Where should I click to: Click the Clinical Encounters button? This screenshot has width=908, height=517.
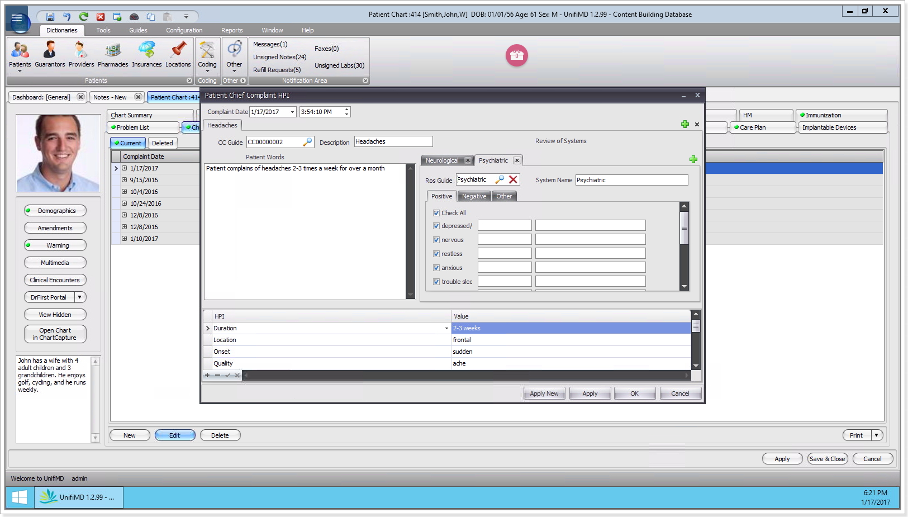point(55,280)
